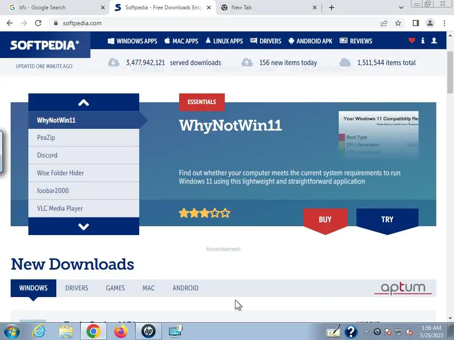Open Mac Apps section

point(181,41)
